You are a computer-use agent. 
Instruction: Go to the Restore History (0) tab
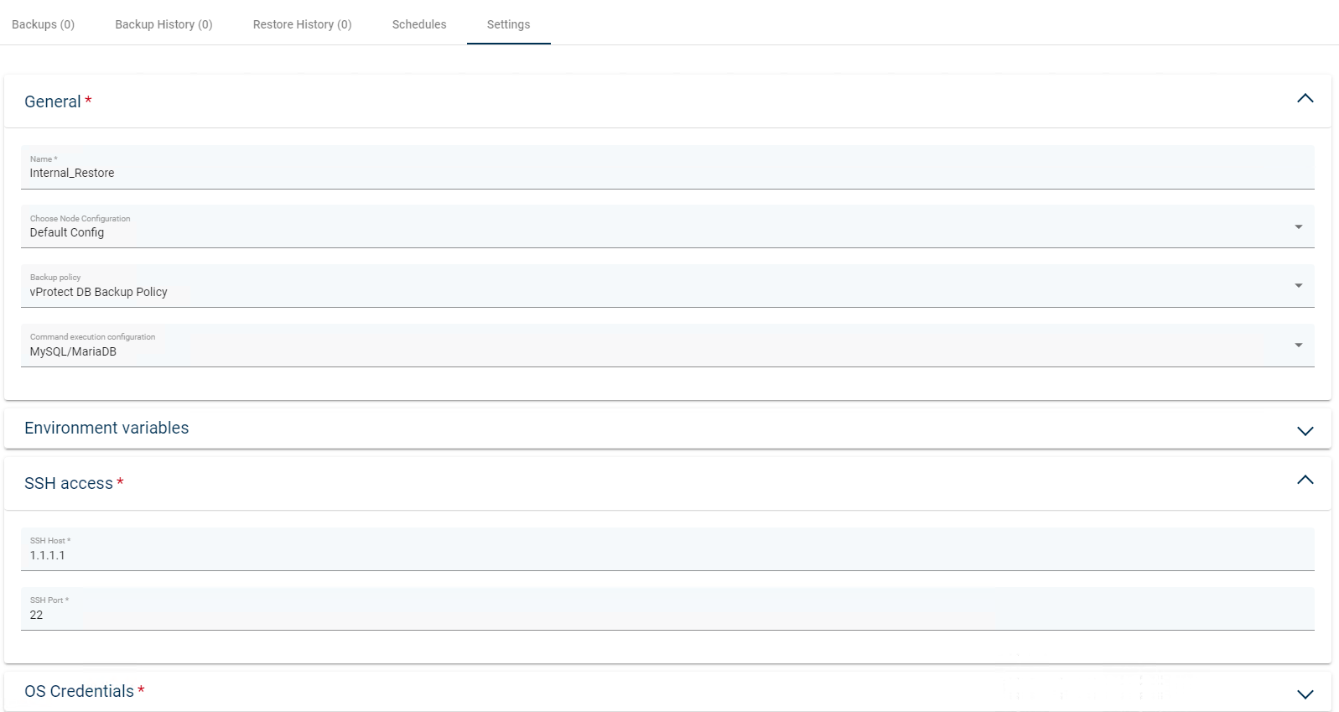[x=302, y=24]
